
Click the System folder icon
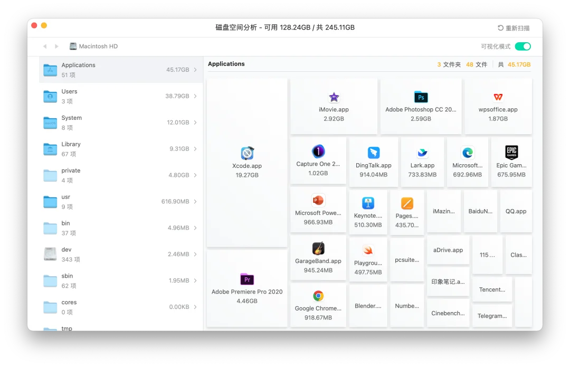50,123
